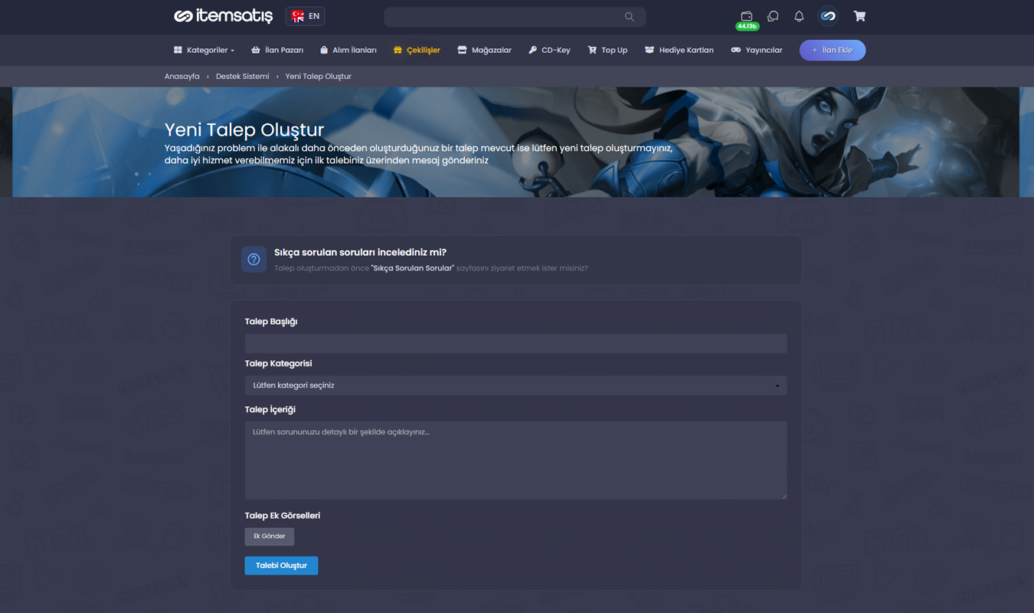Open the profile avatar menu

tap(828, 16)
